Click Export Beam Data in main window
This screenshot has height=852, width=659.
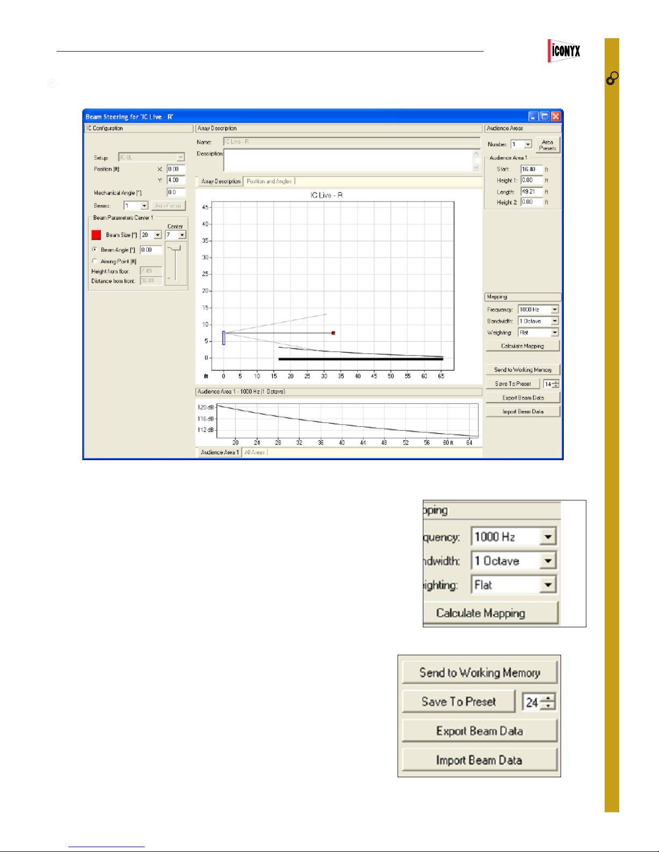523,398
